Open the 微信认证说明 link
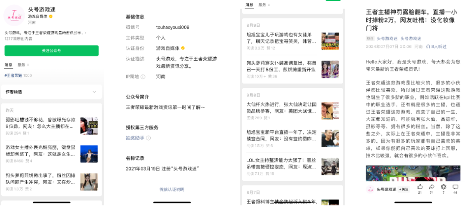Screen dimensions: 465x210 point(172,190)
